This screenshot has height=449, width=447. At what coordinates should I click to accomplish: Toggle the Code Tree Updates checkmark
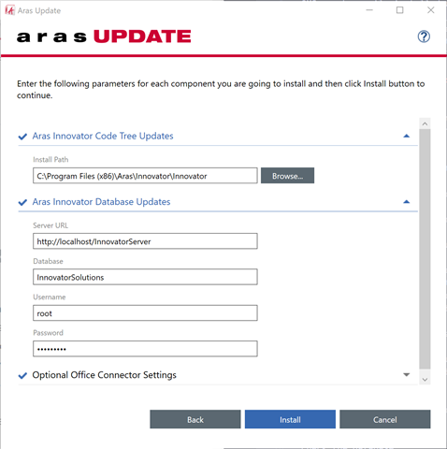click(22, 137)
